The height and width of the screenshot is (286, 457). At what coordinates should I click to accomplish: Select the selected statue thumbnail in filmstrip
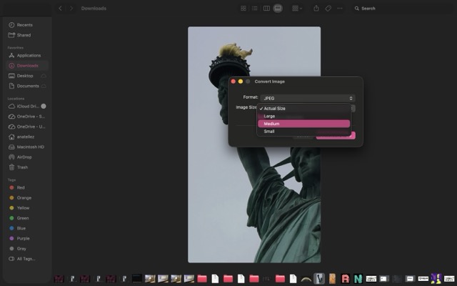pyautogui.click(x=319, y=278)
